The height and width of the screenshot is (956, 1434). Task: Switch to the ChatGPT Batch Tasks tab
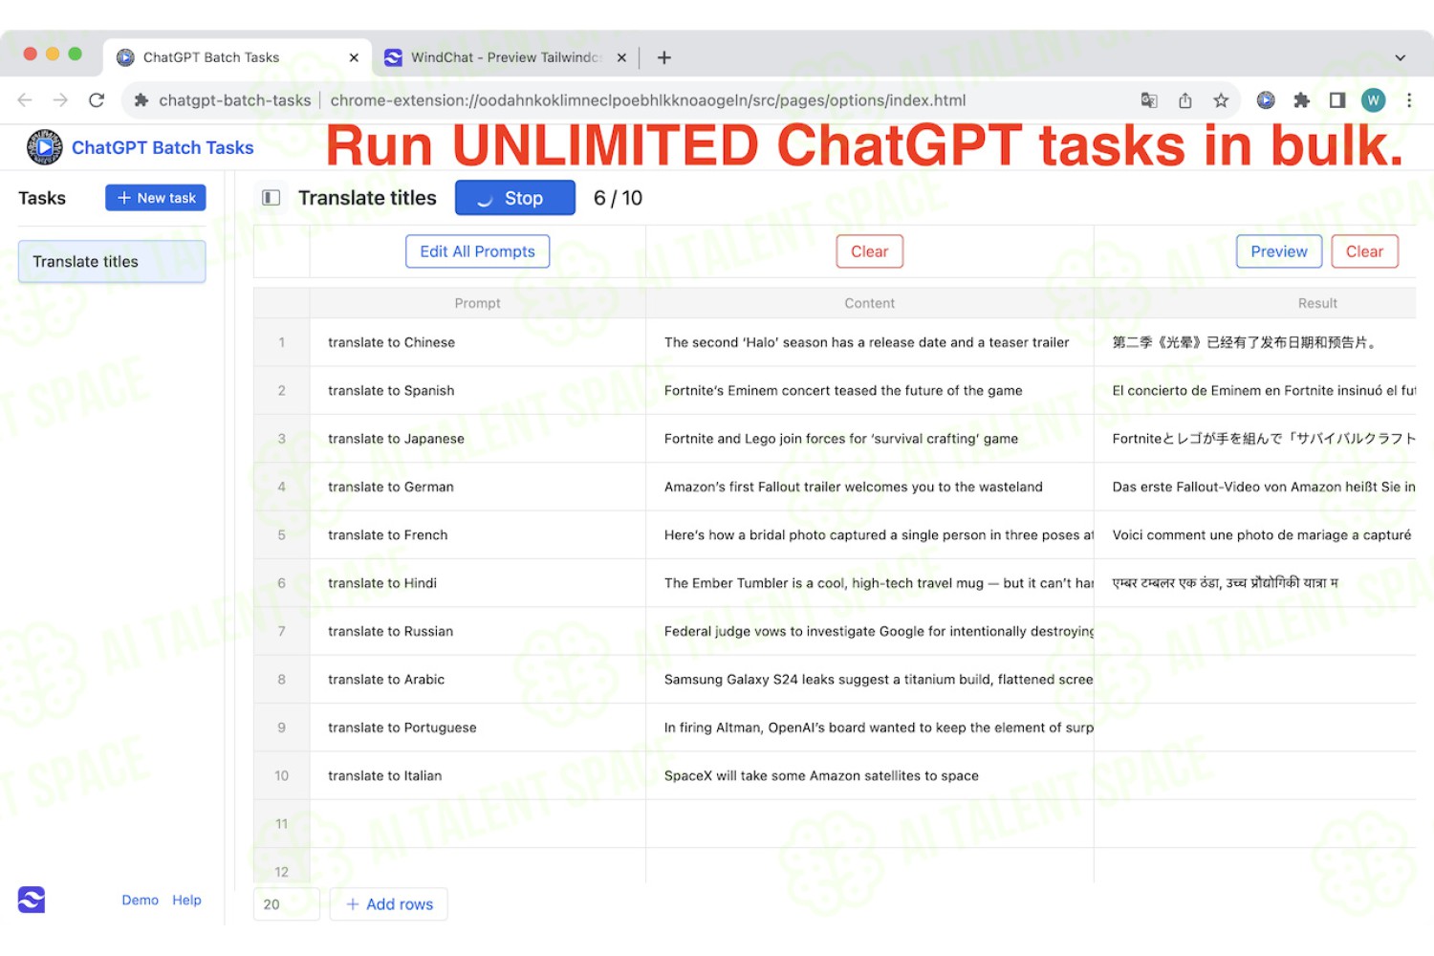[x=237, y=57]
